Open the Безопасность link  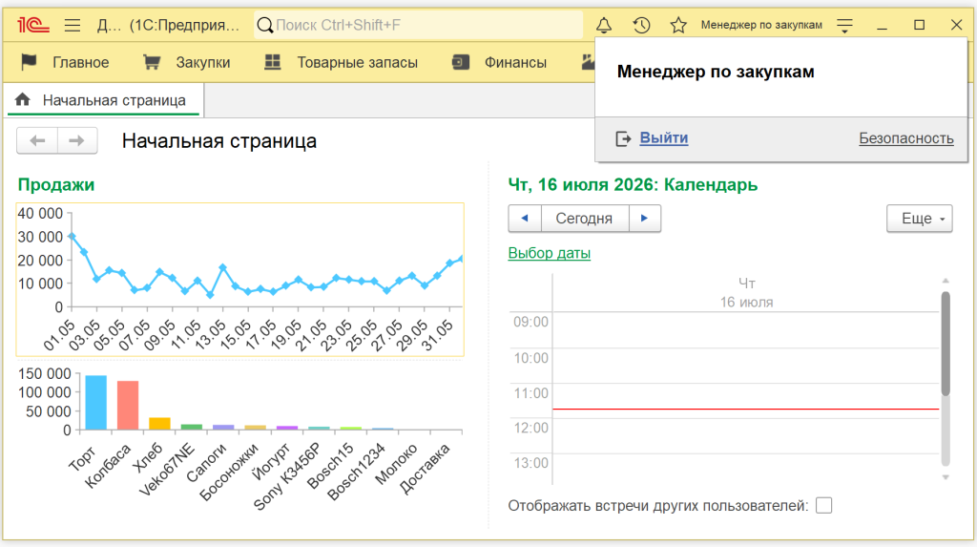pyautogui.click(x=906, y=138)
